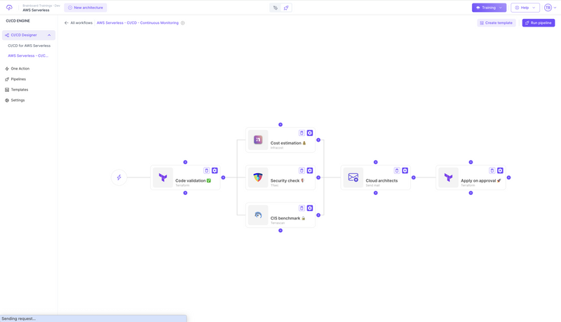Click connector dot right of Cloud architects

[x=414, y=177]
